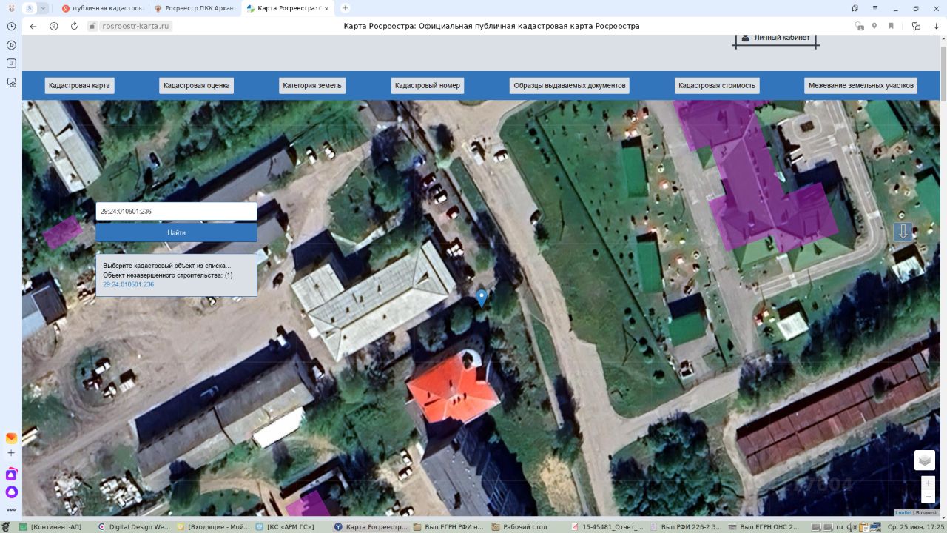Screen dimensions: 947x533
Task: Switch keyboard layout via ru indicator
Action: [x=840, y=527]
